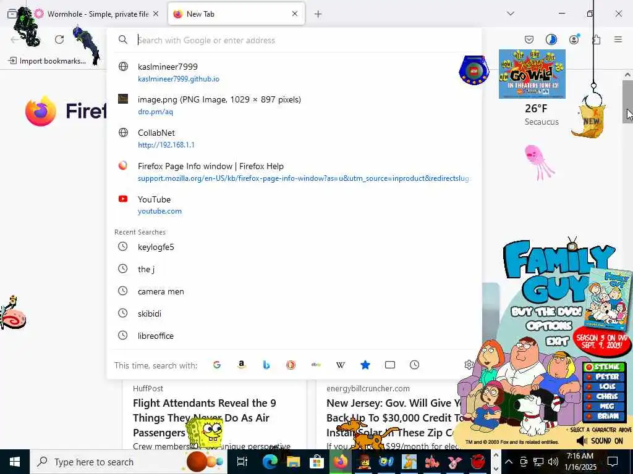
Task: Open File Explorer from taskbar
Action: click(294, 462)
